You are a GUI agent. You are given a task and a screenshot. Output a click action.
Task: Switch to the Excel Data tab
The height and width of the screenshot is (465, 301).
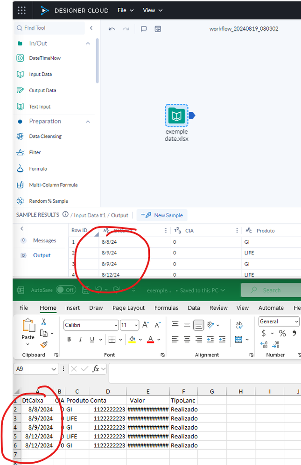coord(194,308)
